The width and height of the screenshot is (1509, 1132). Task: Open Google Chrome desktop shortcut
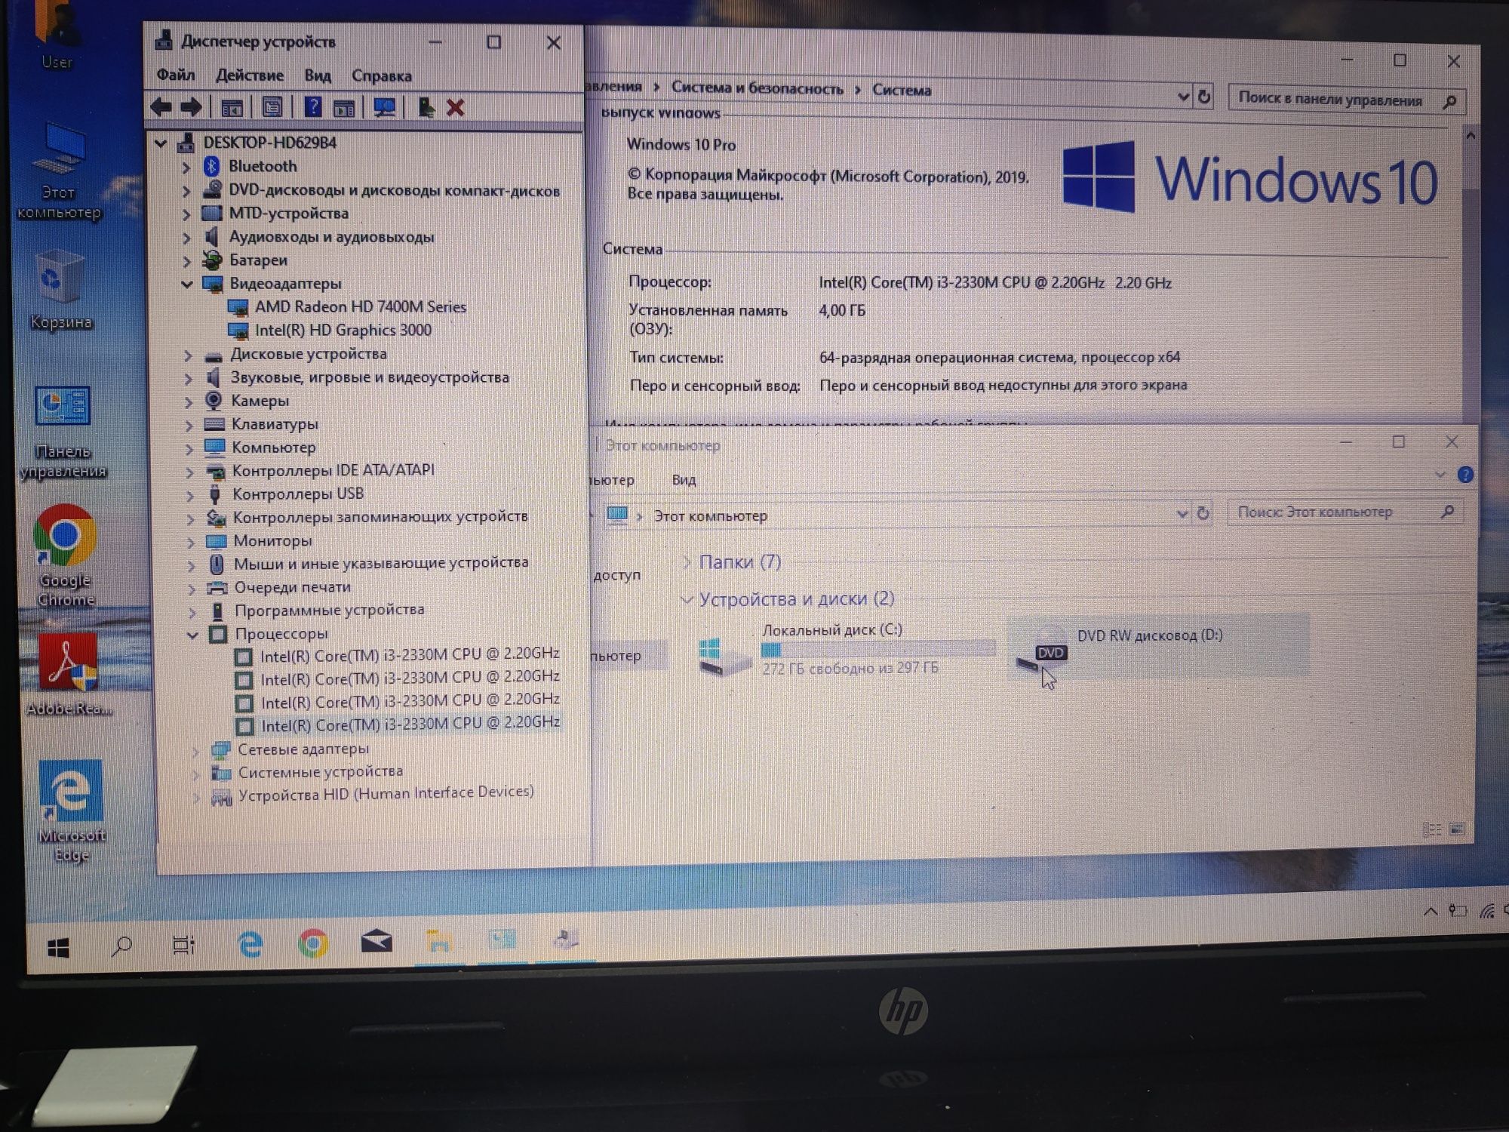(65, 555)
